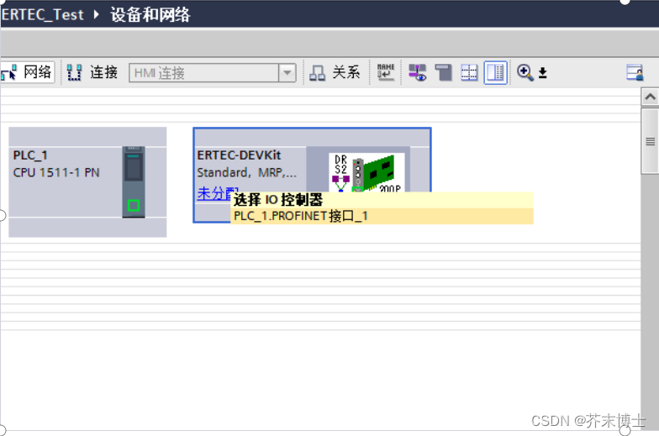
Task: Click the ERTEC_Test breadcrumb item
Action: (42, 15)
